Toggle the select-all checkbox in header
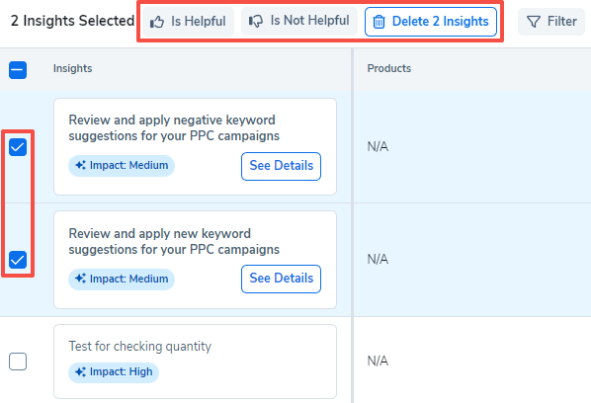 (18, 70)
